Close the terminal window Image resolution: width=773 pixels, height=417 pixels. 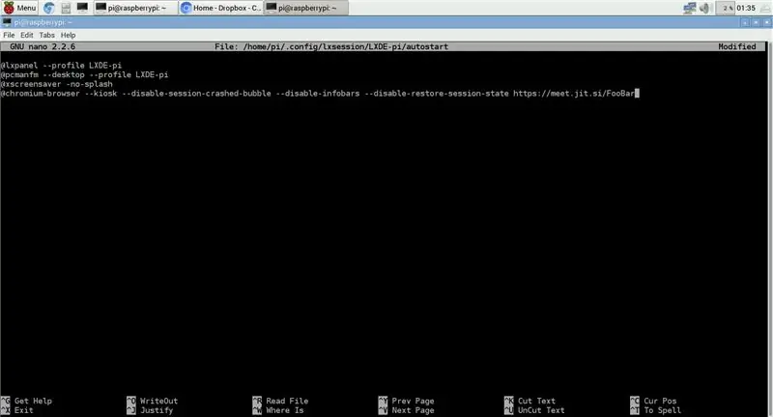click(766, 22)
